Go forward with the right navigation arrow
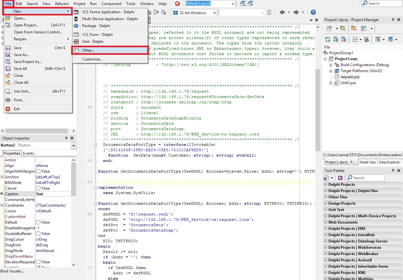The height and width of the screenshot is (280, 403). pos(296,13)
